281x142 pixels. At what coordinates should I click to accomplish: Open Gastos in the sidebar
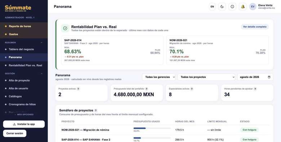pos(24,34)
